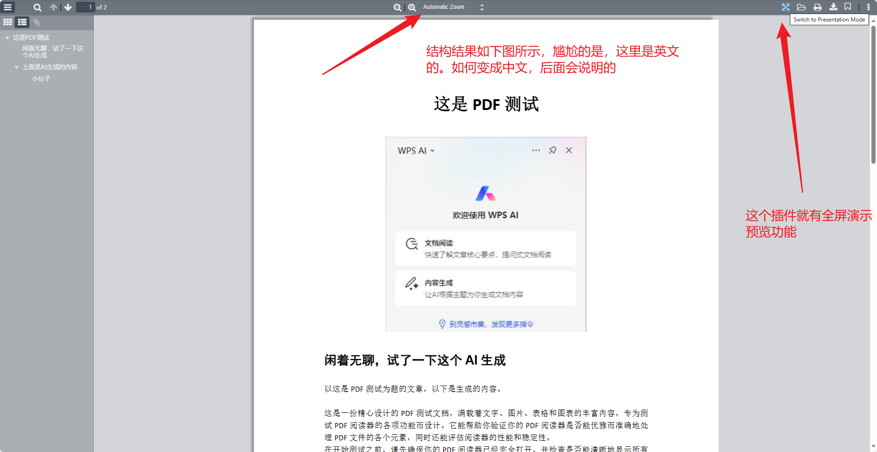Open the Find in document search
Image resolution: width=877 pixels, height=452 pixels.
[37, 7]
